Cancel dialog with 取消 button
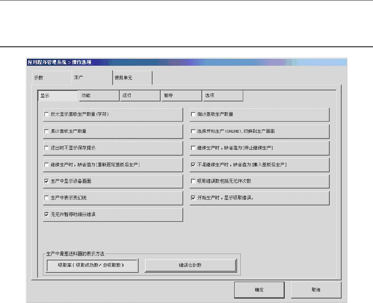 pyautogui.click(x=316, y=290)
